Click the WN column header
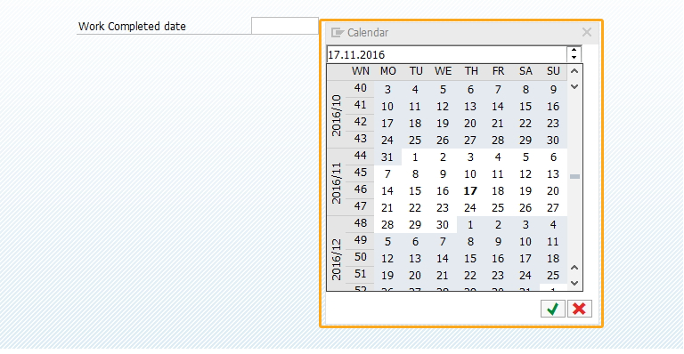This screenshot has height=354, width=684. tap(361, 71)
